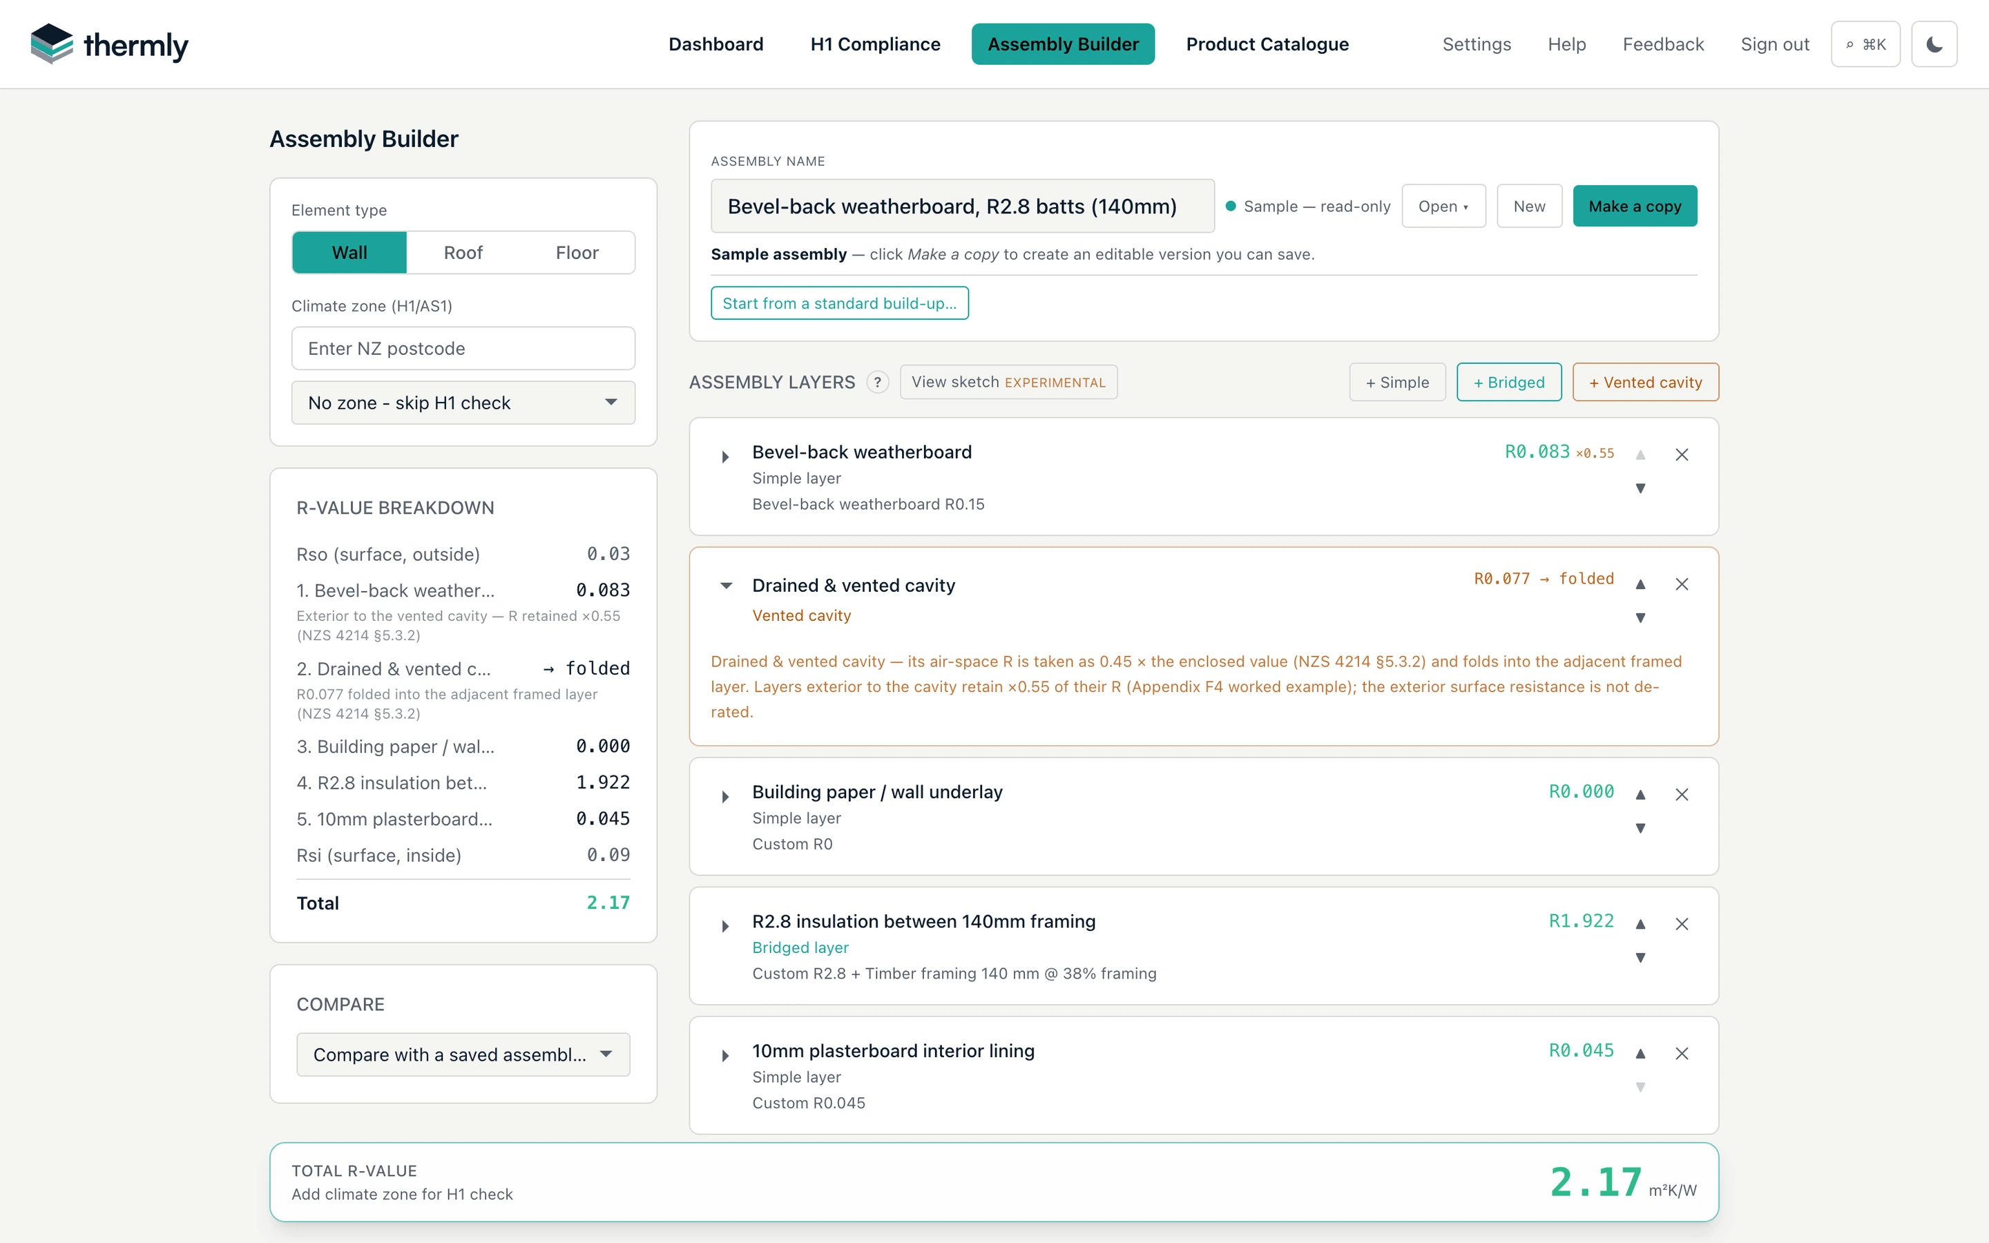1989x1243 pixels.
Task: Click the Make a copy button
Action: (x=1634, y=206)
